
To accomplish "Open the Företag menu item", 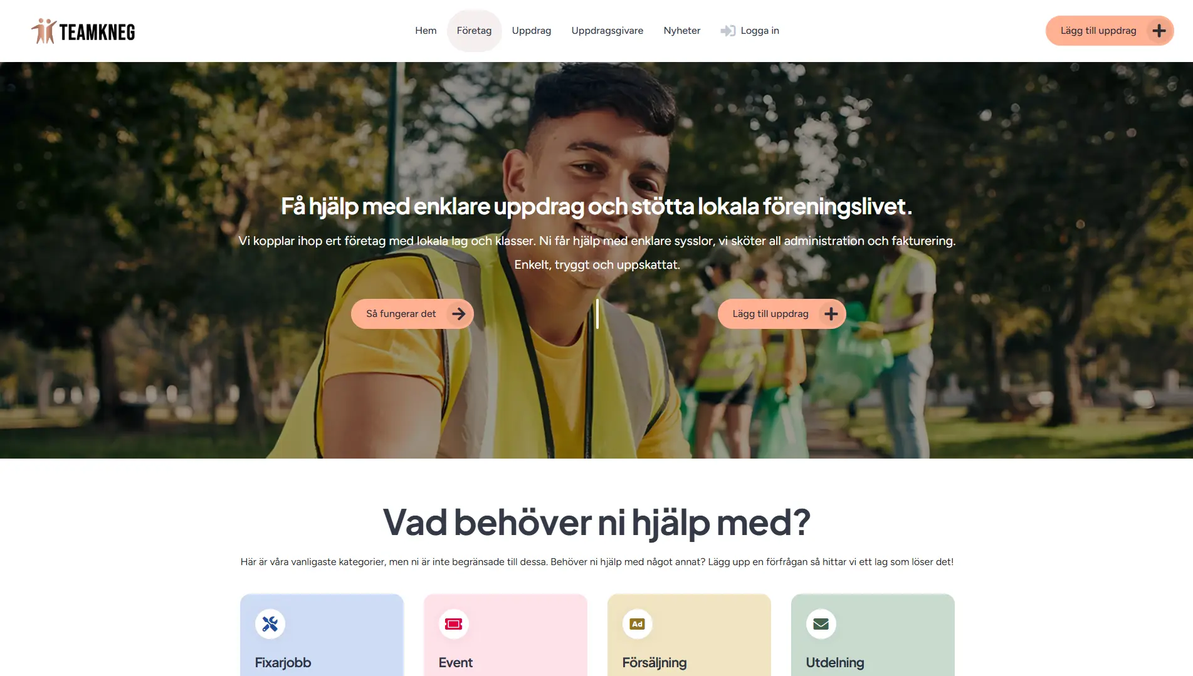I will (x=474, y=31).
